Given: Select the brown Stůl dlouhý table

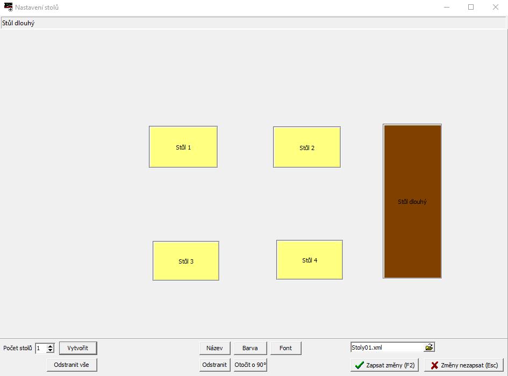Looking at the screenshot, I should pyautogui.click(x=412, y=201).
